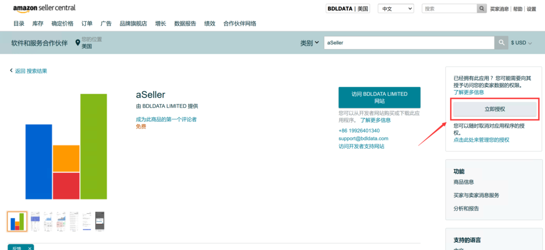Open 设置 in the top bar
The height and width of the screenshot is (250, 545).
tap(532, 9)
